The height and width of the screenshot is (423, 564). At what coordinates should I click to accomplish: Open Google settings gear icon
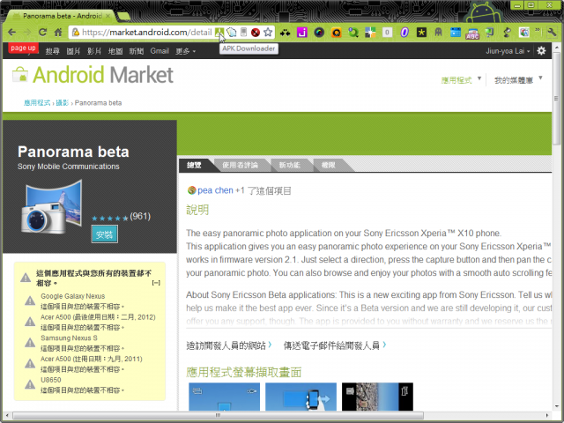click(x=541, y=51)
